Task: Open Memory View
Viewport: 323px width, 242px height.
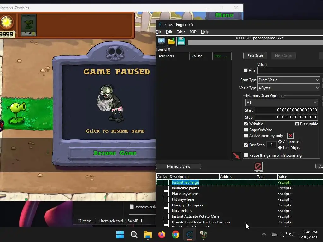Action: tap(179, 166)
